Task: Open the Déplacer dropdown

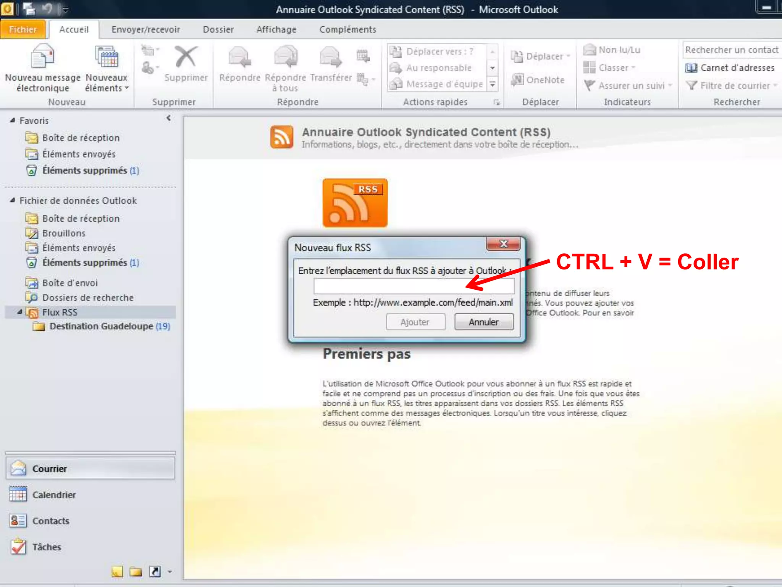Action: pyautogui.click(x=541, y=57)
